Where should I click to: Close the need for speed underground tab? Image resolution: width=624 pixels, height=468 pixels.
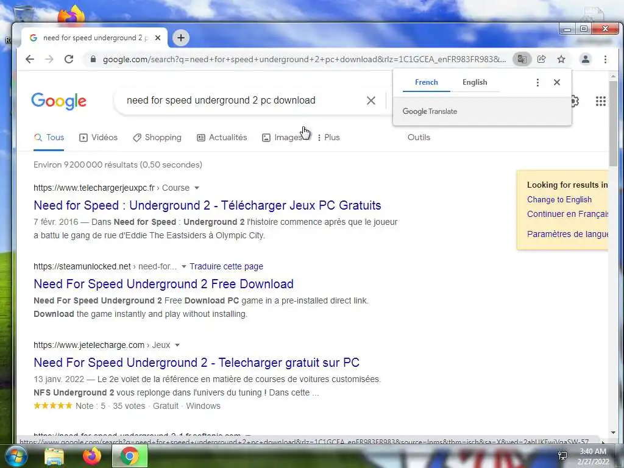pyautogui.click(x=158, y=38)
